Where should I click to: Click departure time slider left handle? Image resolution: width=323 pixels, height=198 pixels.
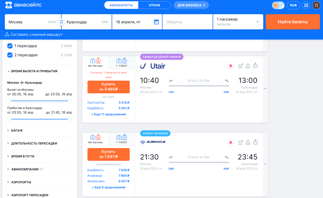9,101
